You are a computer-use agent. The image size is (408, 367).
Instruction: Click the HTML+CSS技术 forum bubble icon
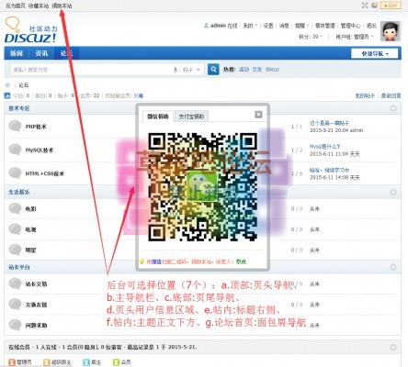(x=15, y=173)
